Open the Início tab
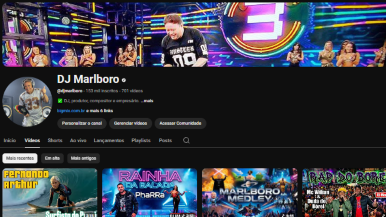 tap(10, 140)
